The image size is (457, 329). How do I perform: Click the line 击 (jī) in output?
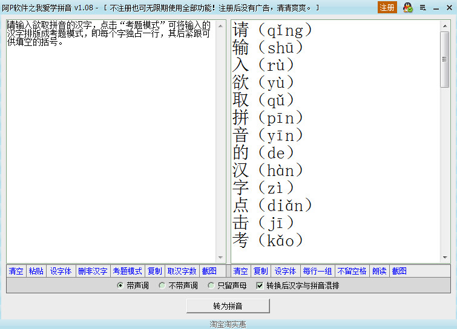pos(263,223)
